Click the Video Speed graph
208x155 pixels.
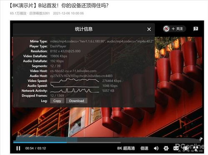[x=75, y=81]
